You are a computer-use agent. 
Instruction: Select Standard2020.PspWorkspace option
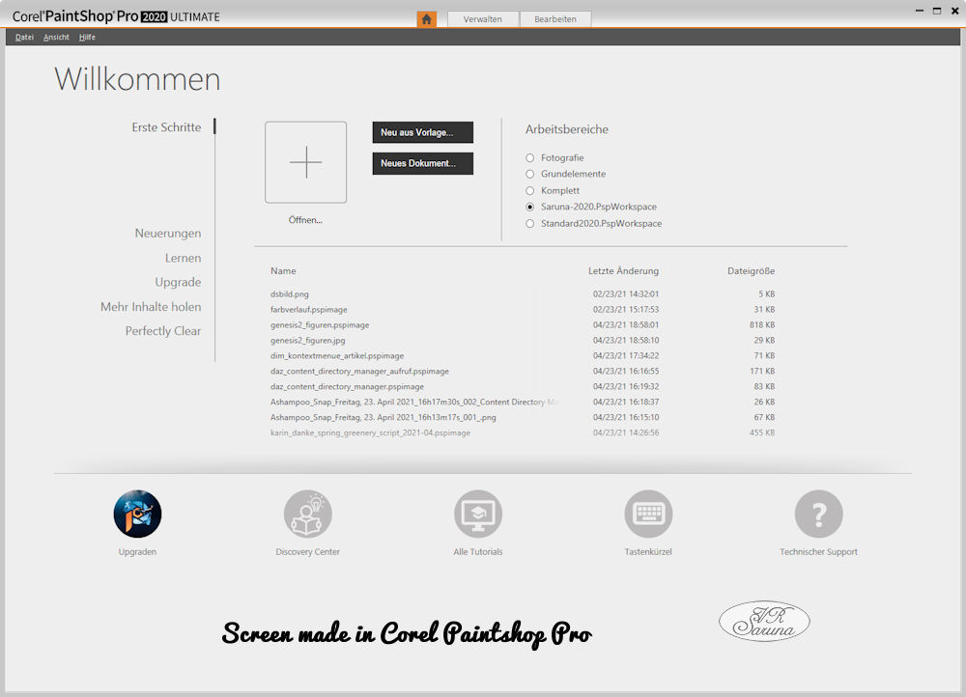(529, 224)
